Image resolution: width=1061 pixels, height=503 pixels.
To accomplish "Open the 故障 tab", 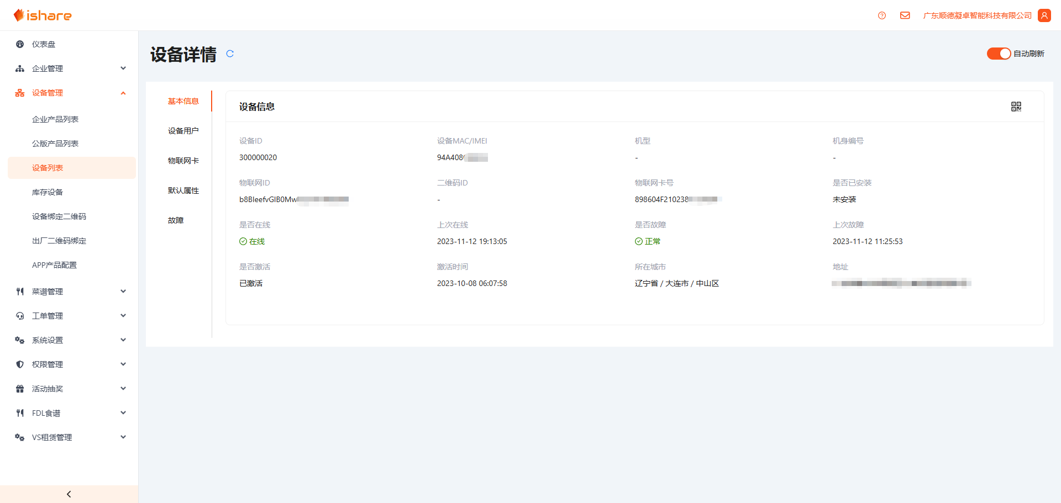I will pos(176,220).
